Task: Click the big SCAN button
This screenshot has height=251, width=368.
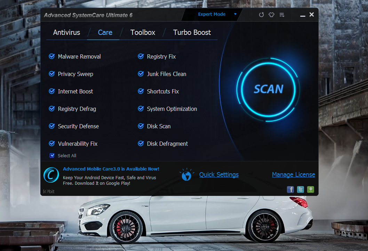Action: [x=268, y=89]
